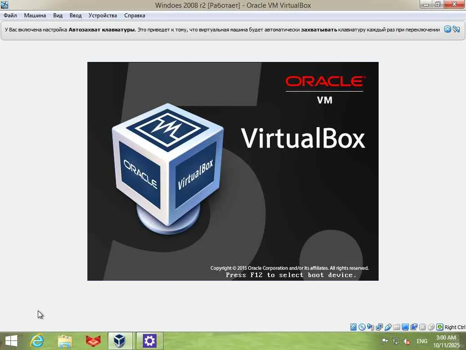Switch to VirtualBox cube taskbar button
Viewport: 466px width, 350px height.
coord(120,341)
